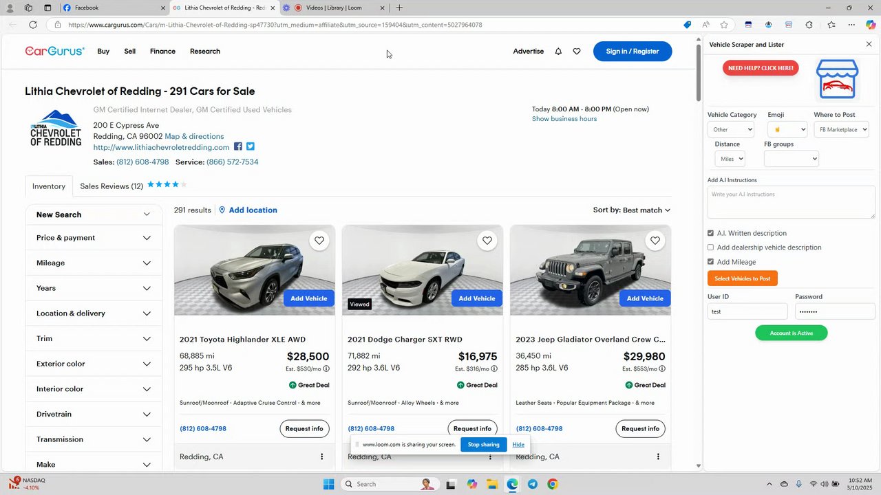
Task: Show payment info for the $316/mo estimate
Action: [x=494, y=369]
